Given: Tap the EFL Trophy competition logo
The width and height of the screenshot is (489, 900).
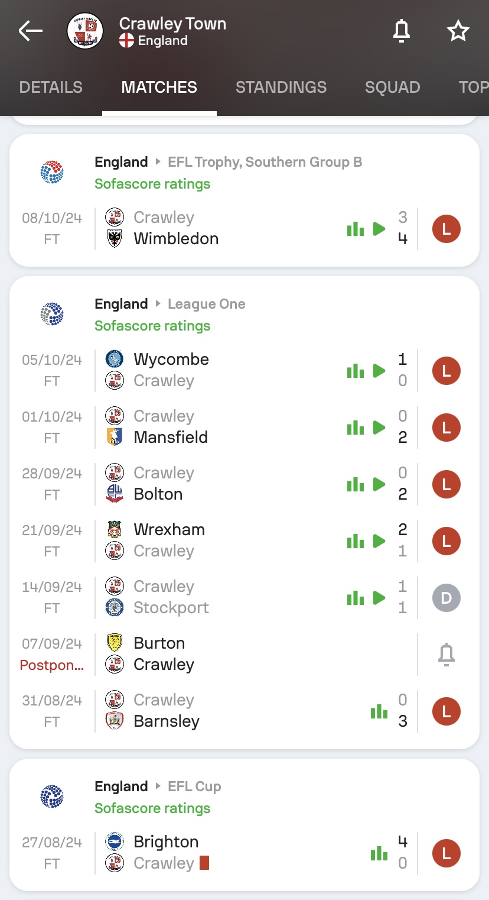Looking at the screenshot, I should pos(52,172).
